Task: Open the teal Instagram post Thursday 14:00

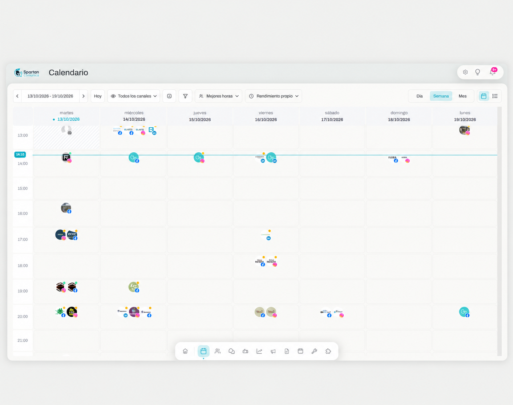Action: click(x=199, y=157)
